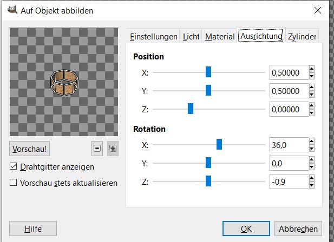
Task: Decrease Rotation Z with down arrow
Action: [x=312, y=185]
